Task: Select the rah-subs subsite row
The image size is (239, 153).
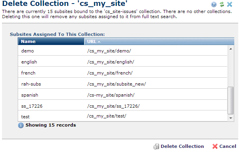Action: 122,84
